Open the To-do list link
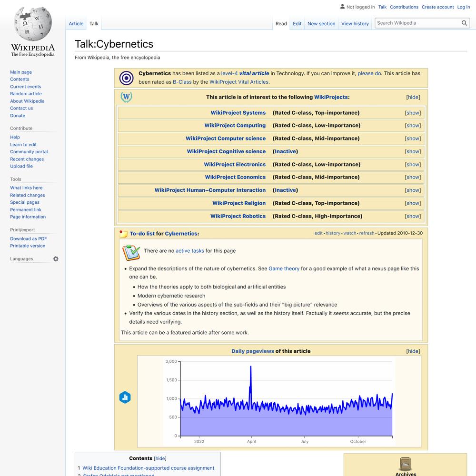The height and width of the screenshot is (476, 476). click(142, 234)
